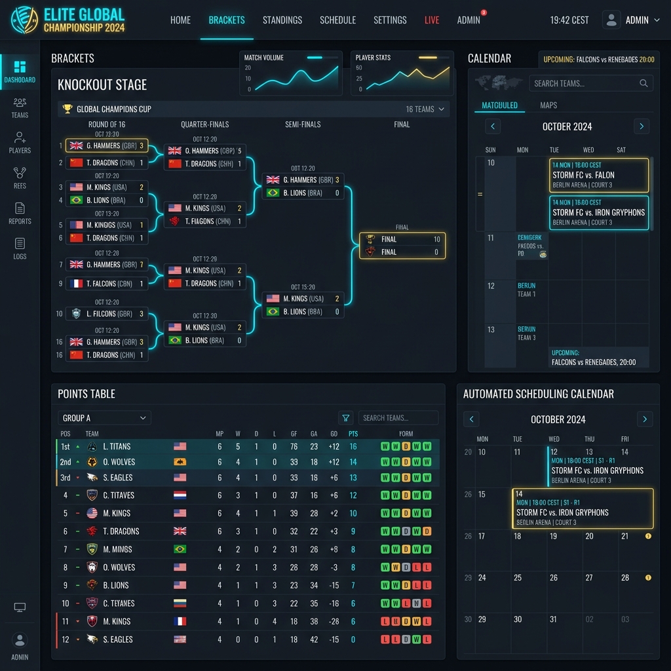This screenshot has width=671, height=671.
Task: Open the Group A dropdown
Action: (104, 417)
